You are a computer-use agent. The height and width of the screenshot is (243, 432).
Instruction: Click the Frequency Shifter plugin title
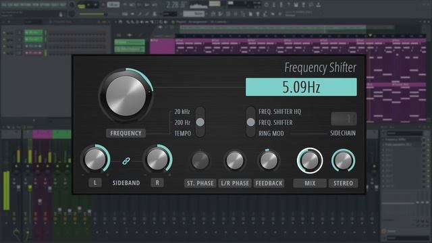(320, 67)
